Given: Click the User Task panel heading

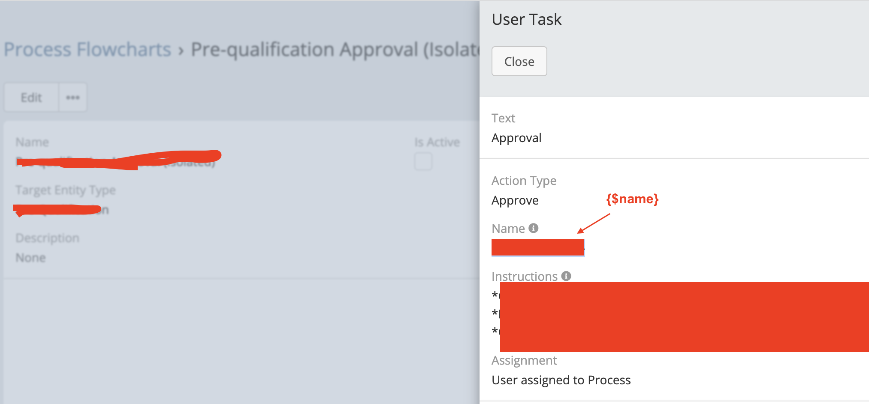Looking at the screenshot, I should tap(526, 19).
